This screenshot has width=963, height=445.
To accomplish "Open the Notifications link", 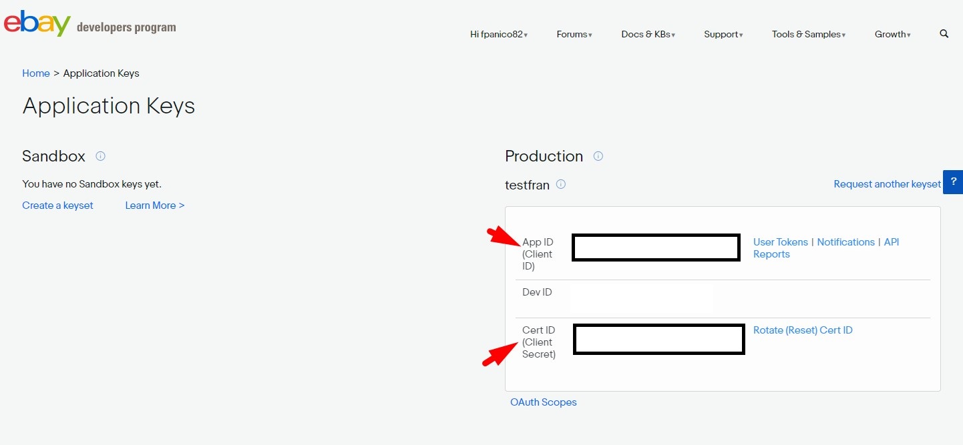I will click(x=845, y=242).
